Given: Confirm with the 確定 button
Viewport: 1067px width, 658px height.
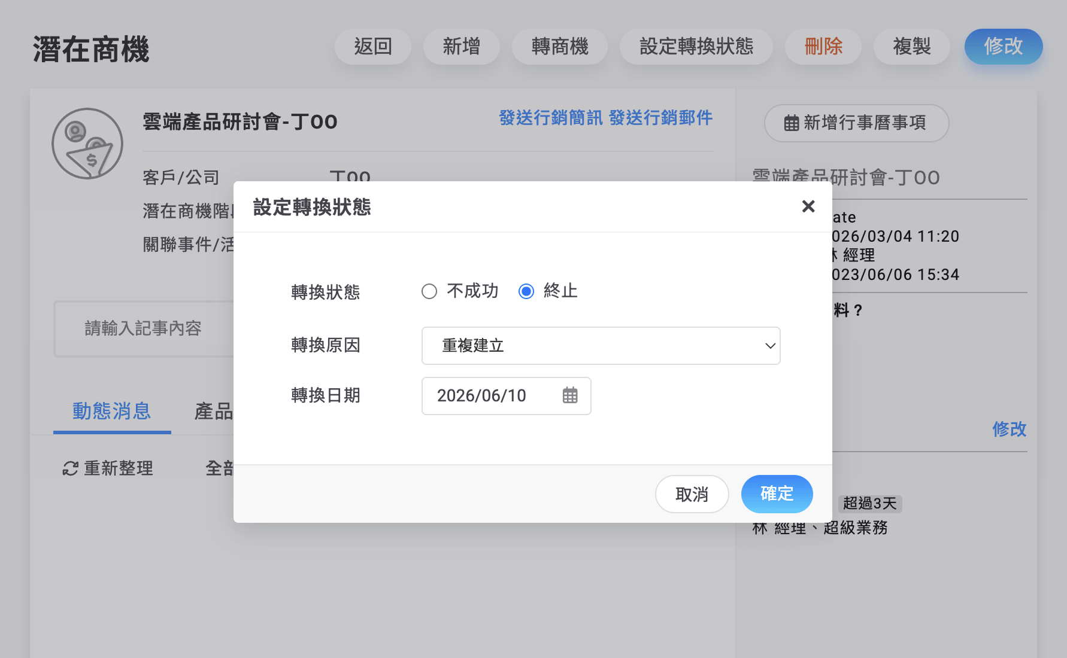Looking at the screenshot, I should [777, 494].
